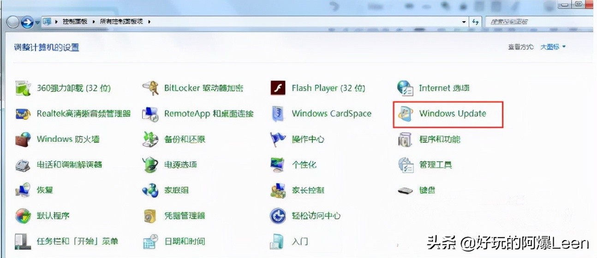
Task: Open Windows 防火墙 icon
Action: click(23, 139)
